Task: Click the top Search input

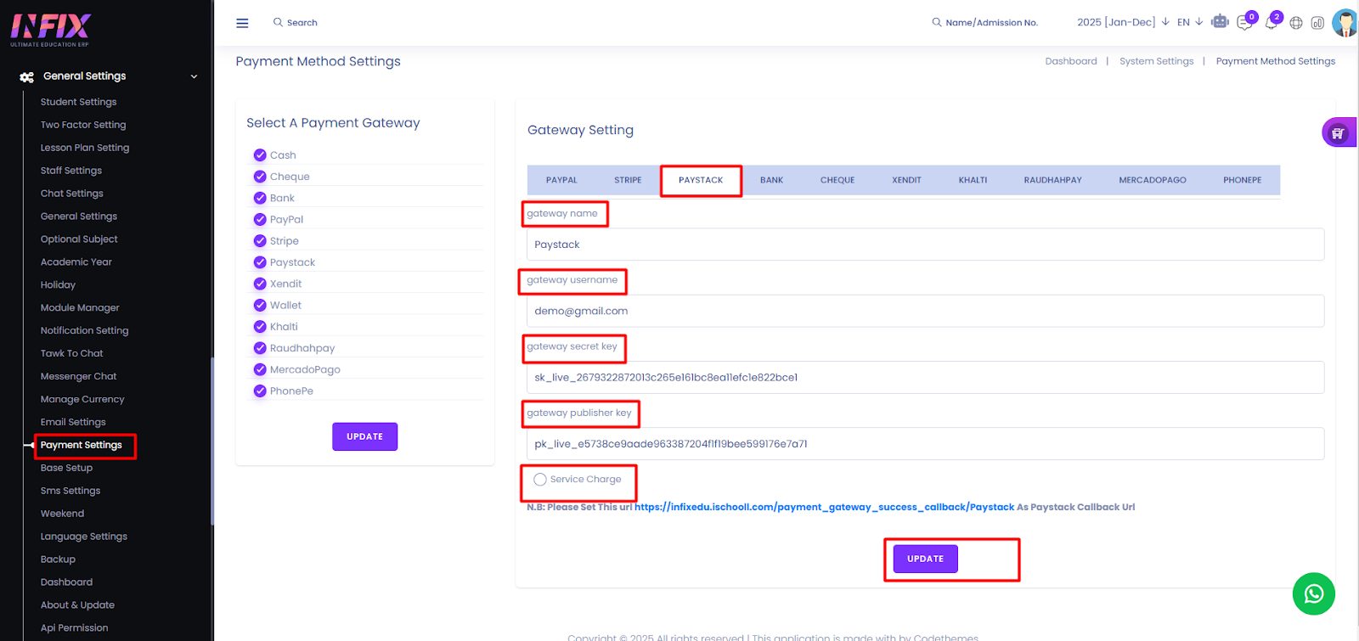Action: tap(302, 23)
